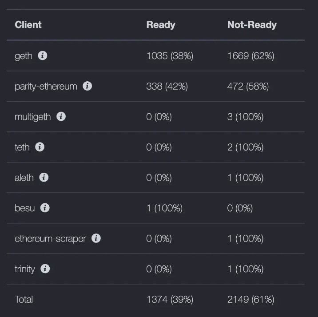
Task: Click geth Not-Ready value 1669 (62%)
Action: coord(250,56)
